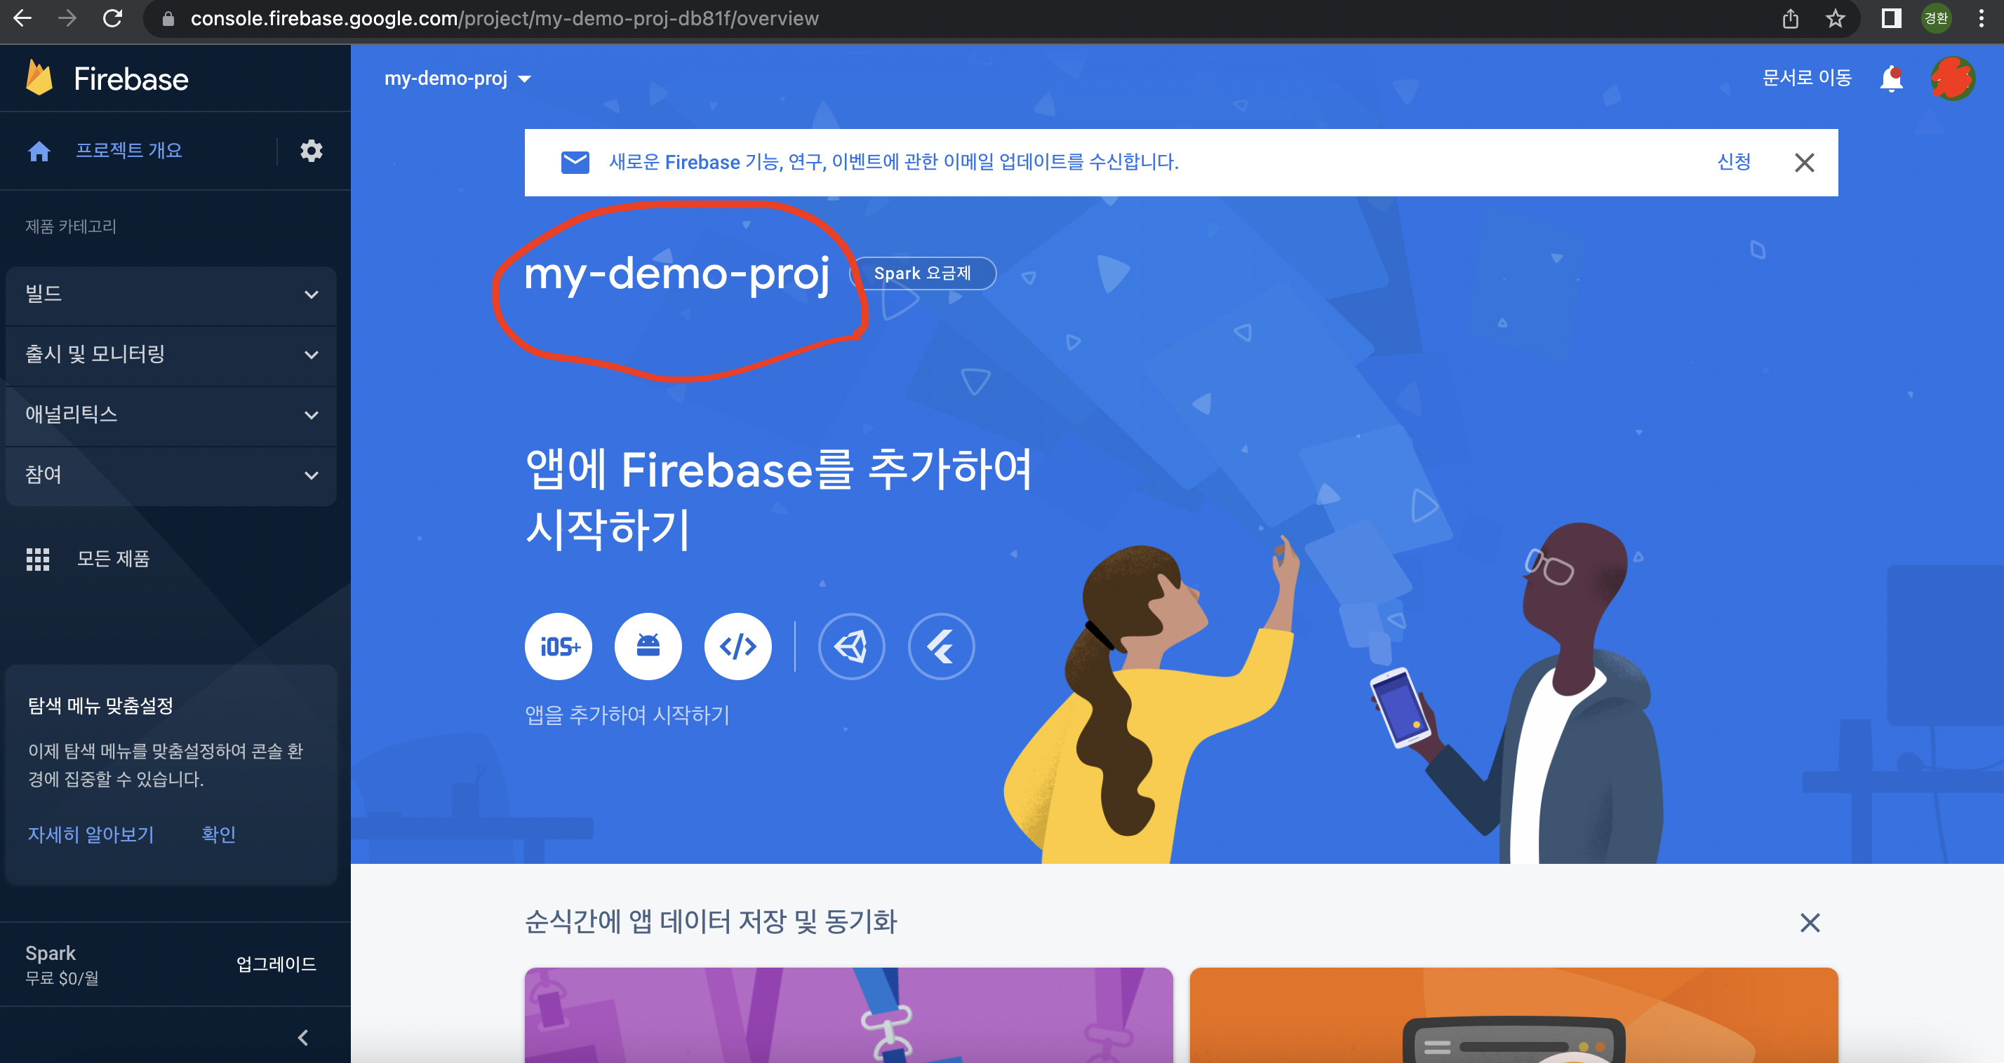Image resolution: width=2004 pixels, height=1063 pixels.
Task: Add a Web app with code icon
Action: pos(737,646)
